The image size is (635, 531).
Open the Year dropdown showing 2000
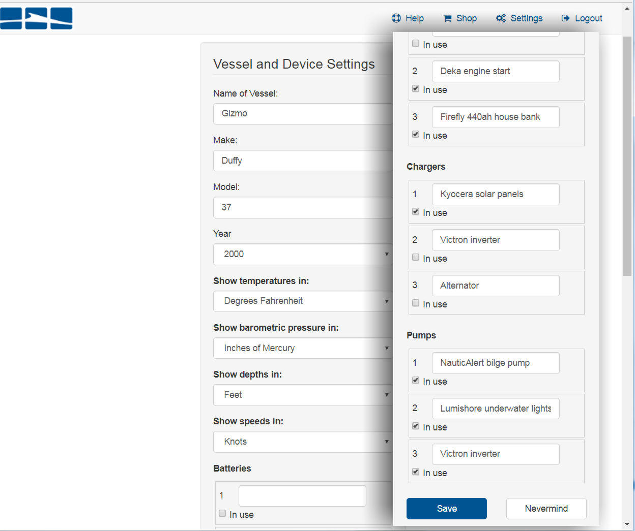pyautogui.click(x=303, y=254)
